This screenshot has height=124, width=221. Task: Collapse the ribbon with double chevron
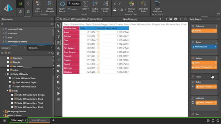pos(218,14)
